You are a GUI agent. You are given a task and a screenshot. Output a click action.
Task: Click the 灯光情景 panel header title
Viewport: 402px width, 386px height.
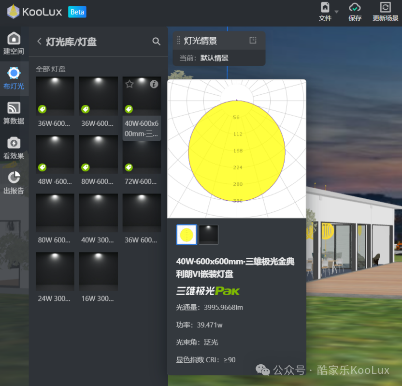tap(201, 41)
